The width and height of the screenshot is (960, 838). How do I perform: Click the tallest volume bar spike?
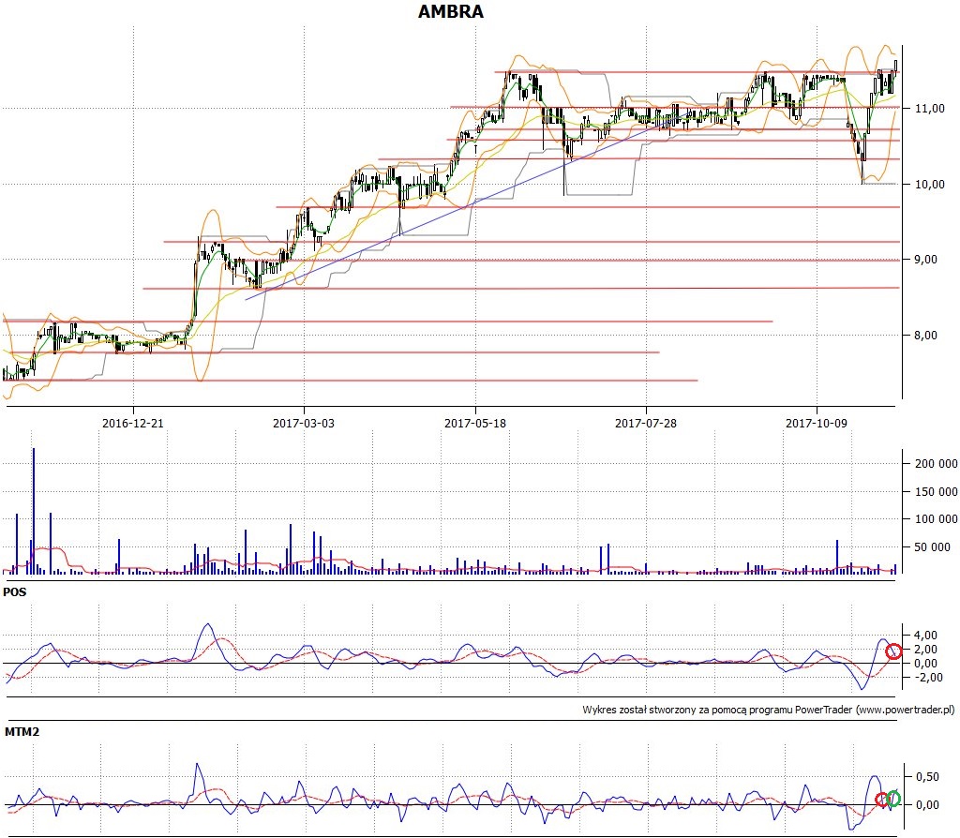pyautogui.click(x=34, y=511)
